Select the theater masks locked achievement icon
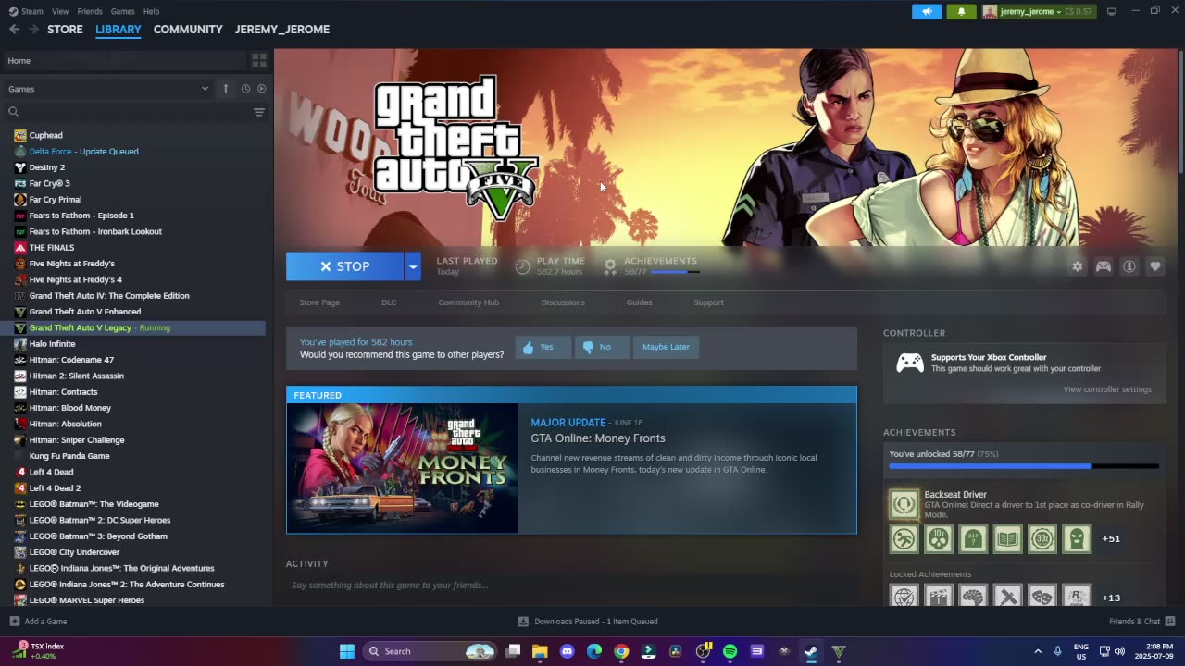This screenshot has height=666, width=1185. coord(1042,596)
